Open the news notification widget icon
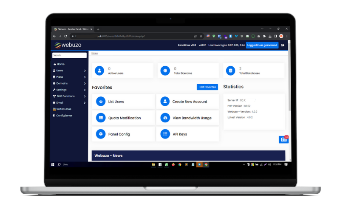 (283, 139)
